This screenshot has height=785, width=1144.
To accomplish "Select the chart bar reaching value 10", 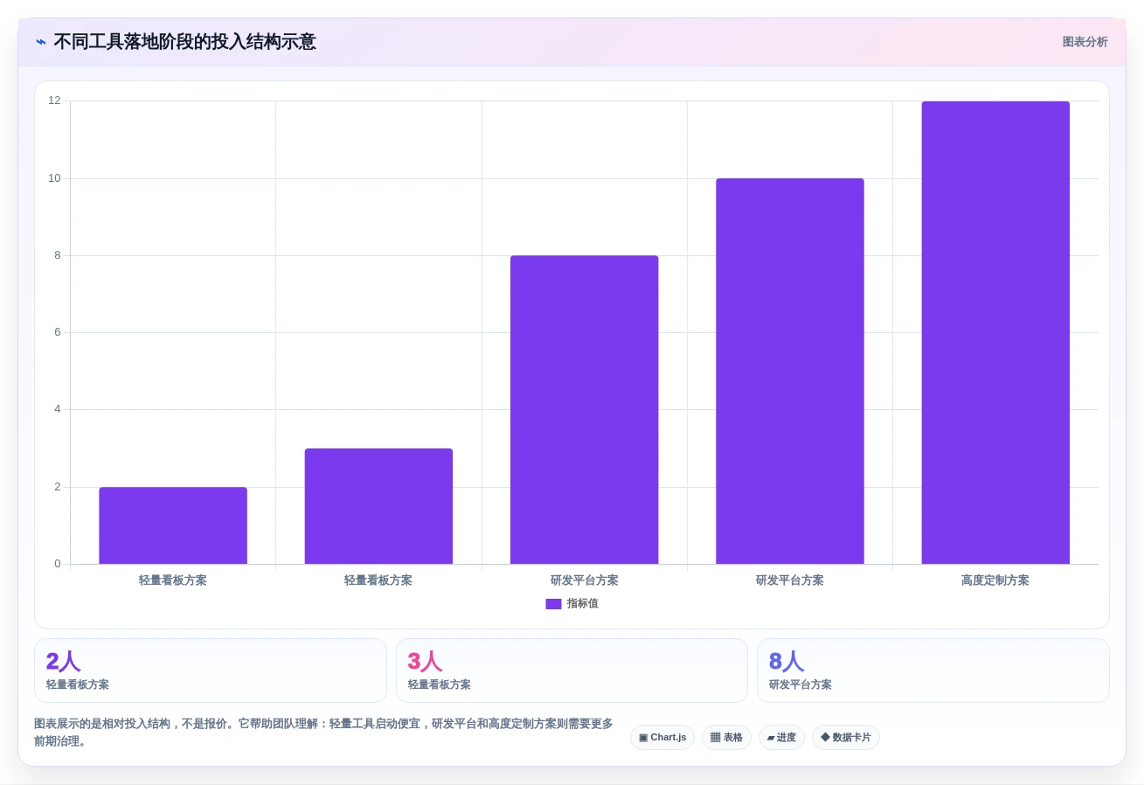I will point(790,372).
